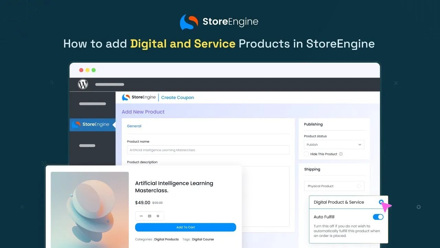Click the first placeholder item in WordPress sidebar
440x248 pixels.
[92, 104]
